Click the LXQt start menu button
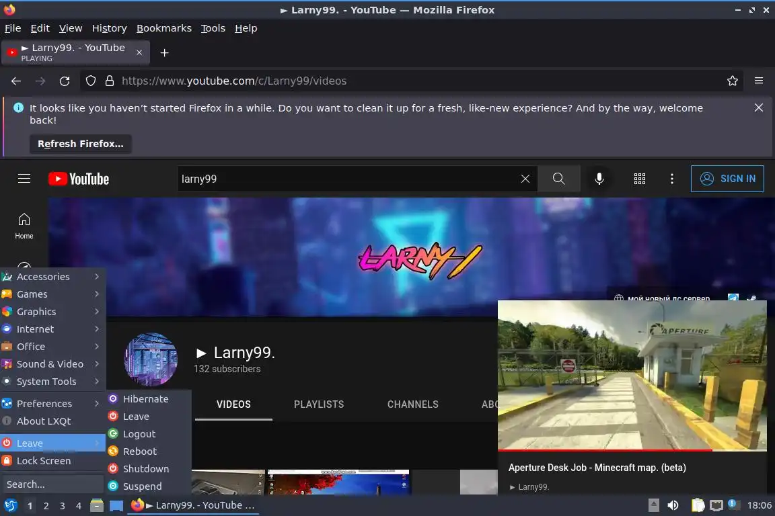This screenshot has height=516, width=775. coord(11,505)
